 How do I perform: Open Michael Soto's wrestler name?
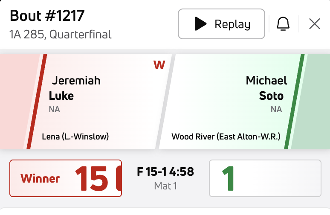click(x=266, y=88)
